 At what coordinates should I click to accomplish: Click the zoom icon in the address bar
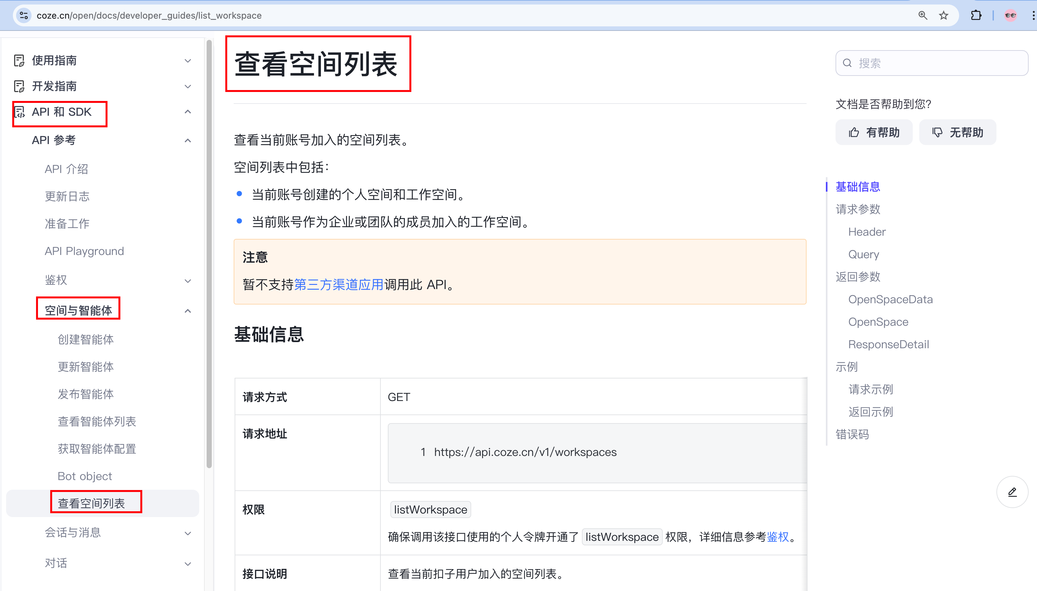[923, 15]
